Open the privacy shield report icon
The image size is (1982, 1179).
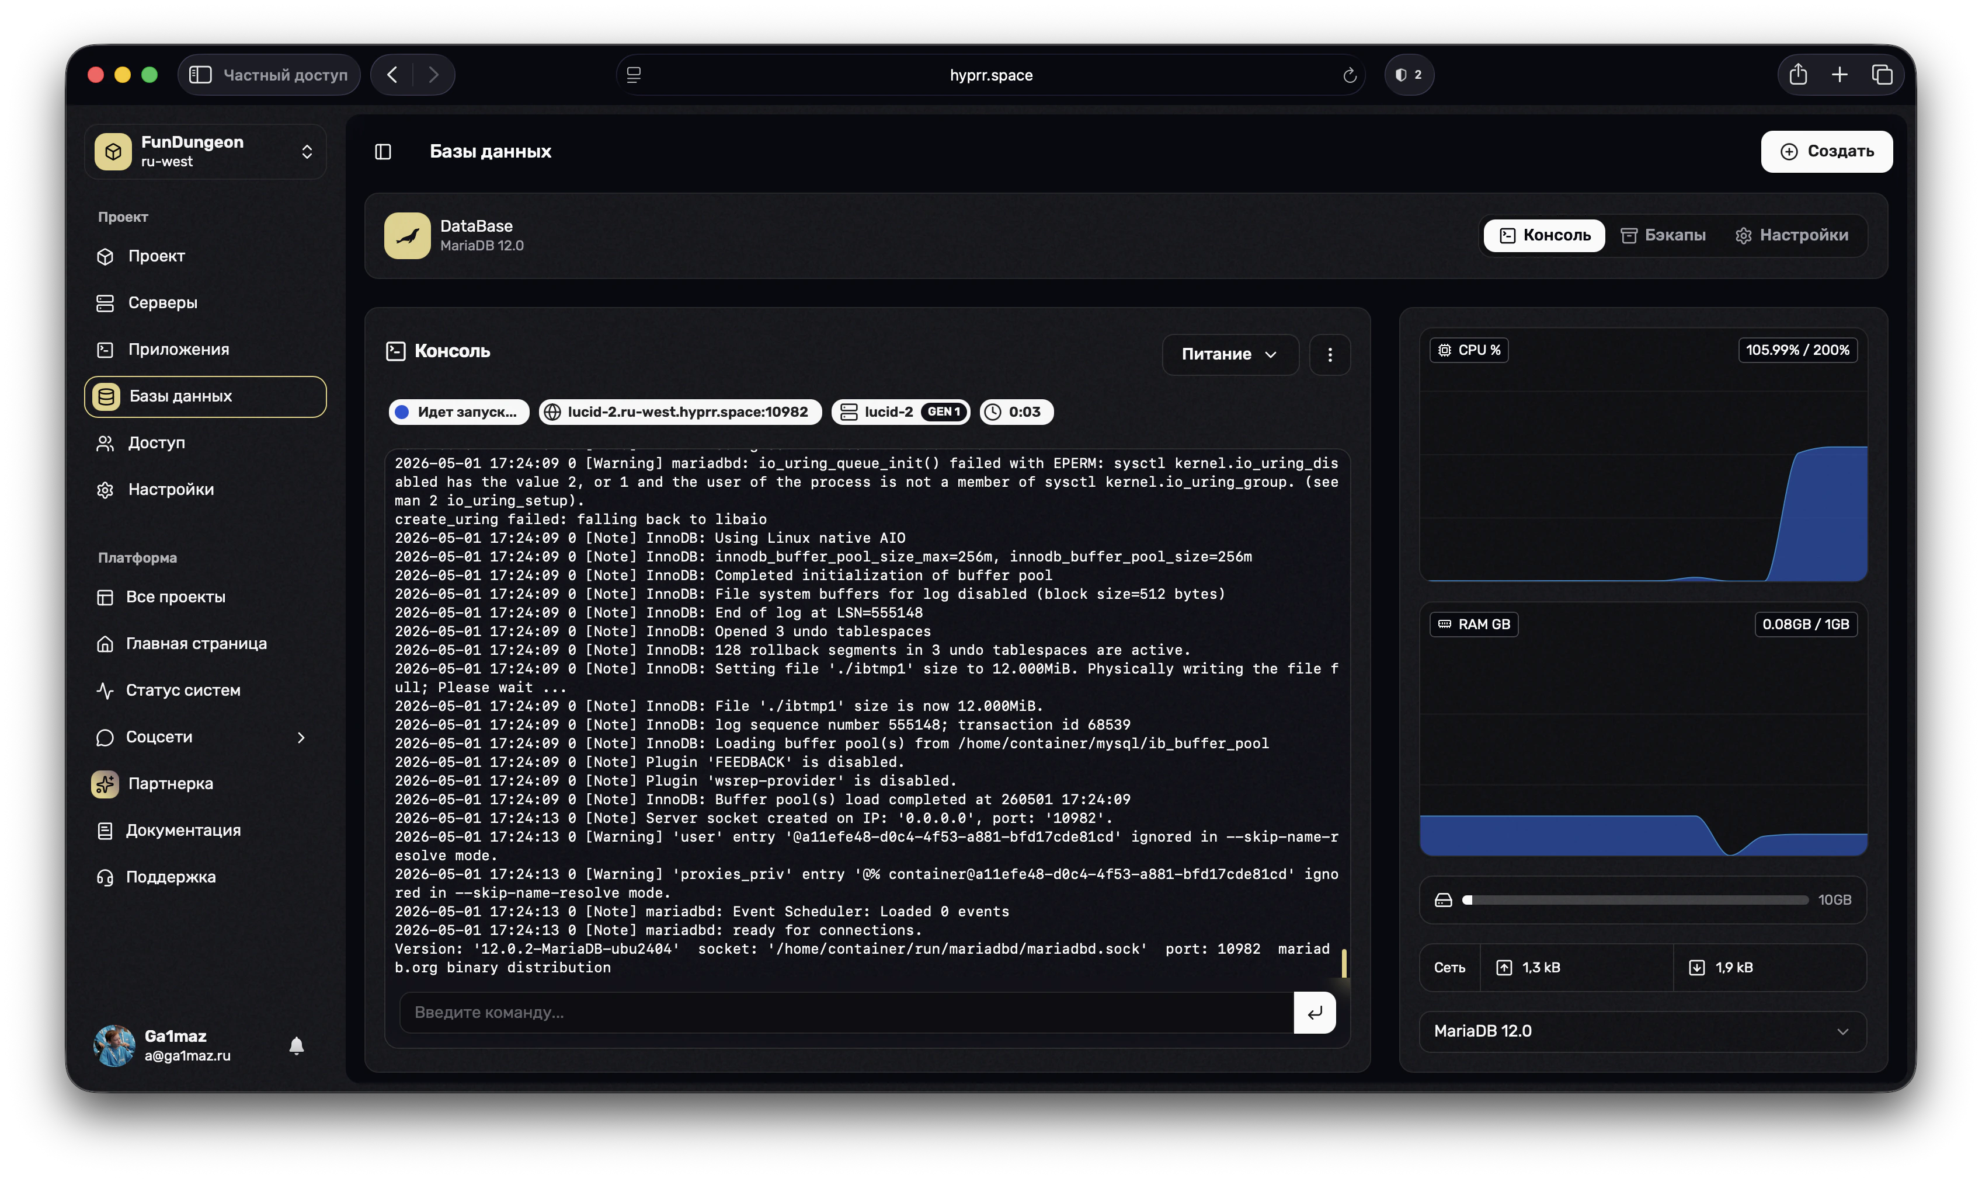tap(1408, 75)
